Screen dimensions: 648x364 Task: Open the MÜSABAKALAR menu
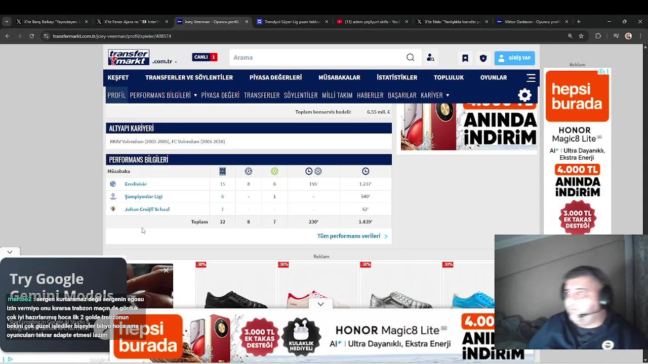339,77
